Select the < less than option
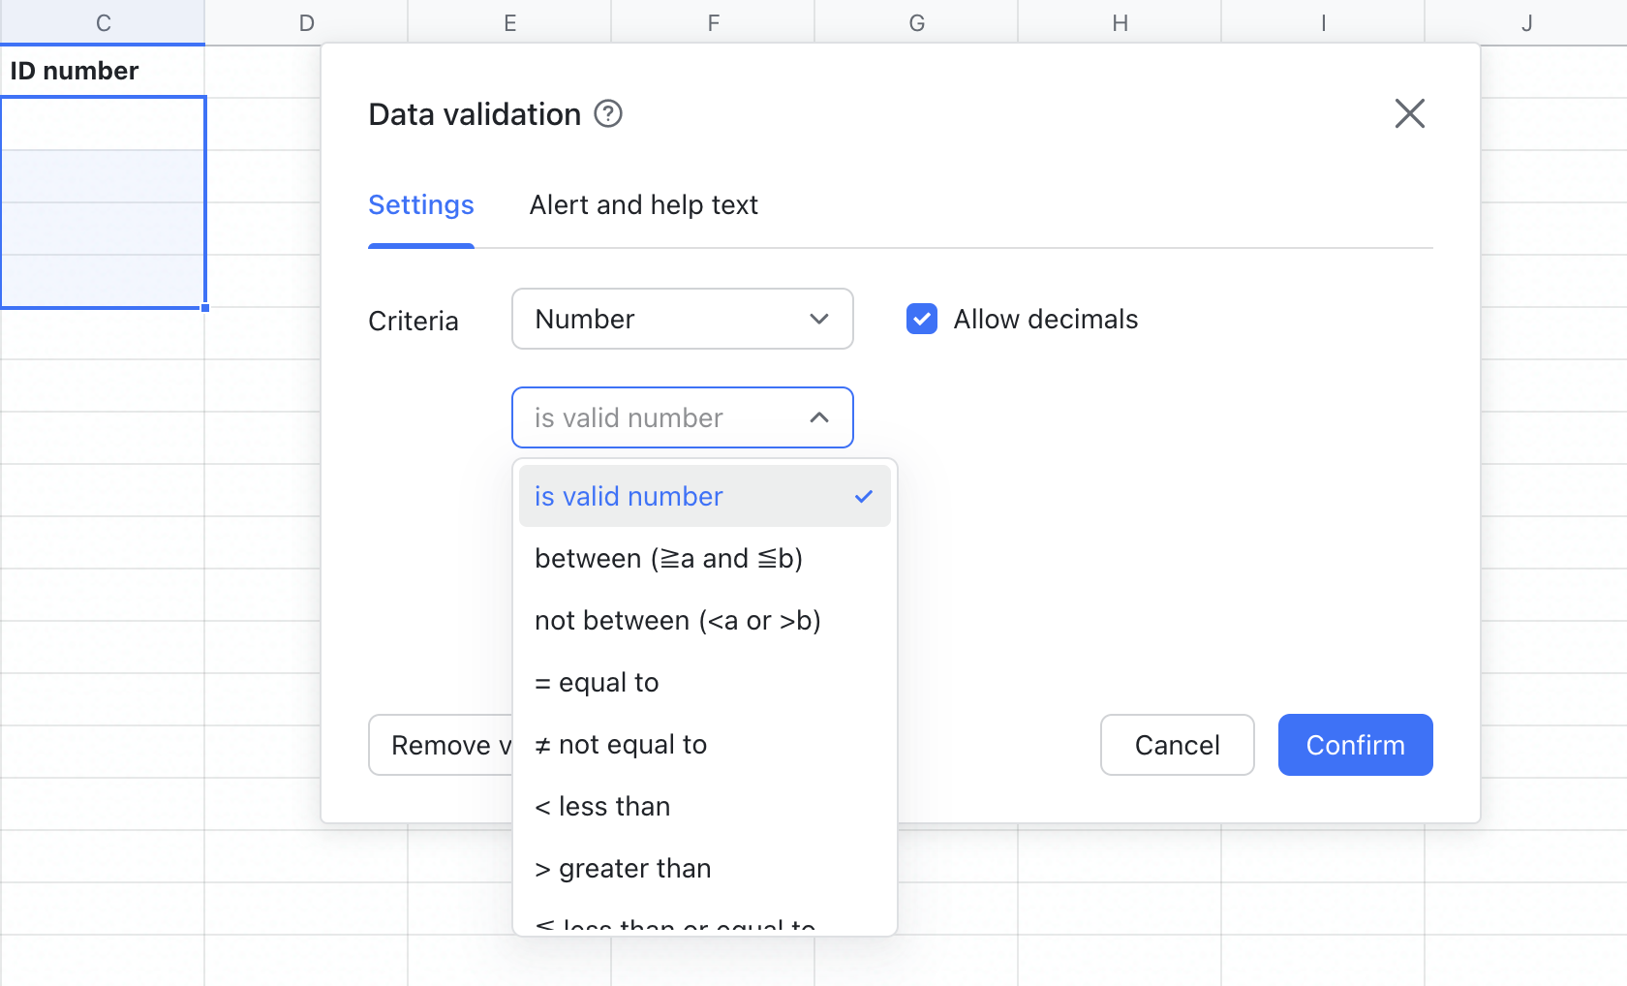Image resolution: width=1627 pixels, height=986 pixels. 602,806
